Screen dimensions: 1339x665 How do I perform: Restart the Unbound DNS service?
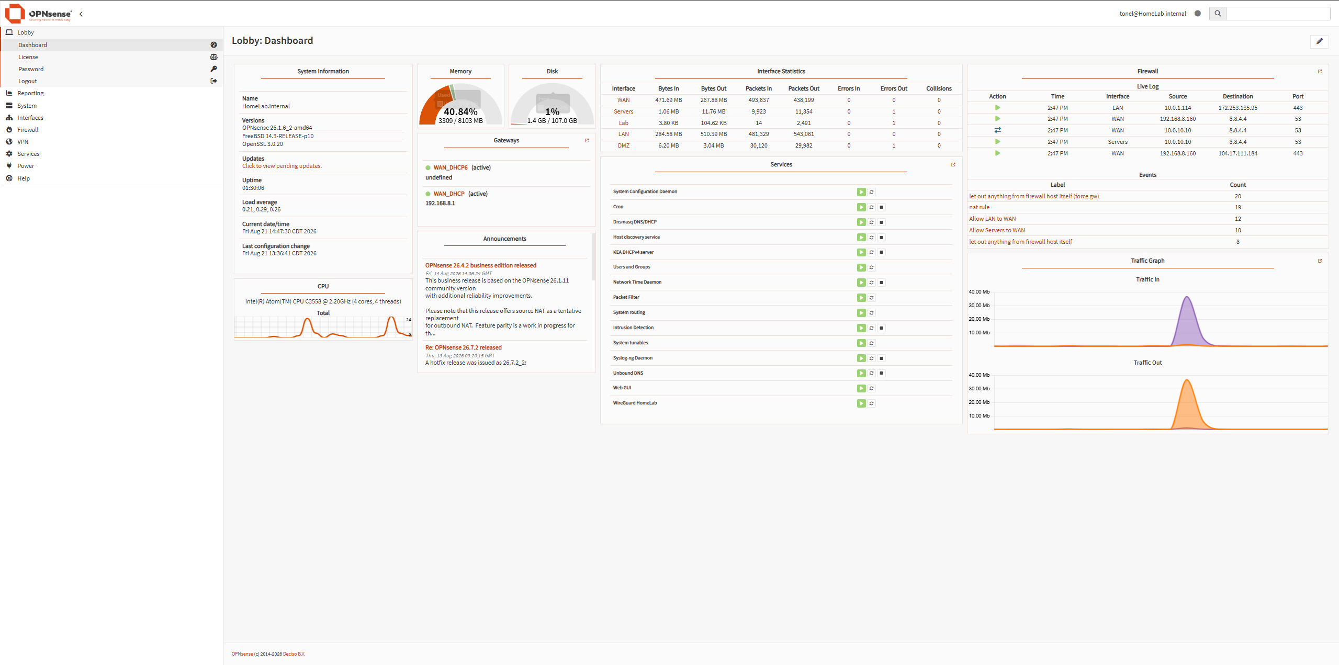pos(871,374)
